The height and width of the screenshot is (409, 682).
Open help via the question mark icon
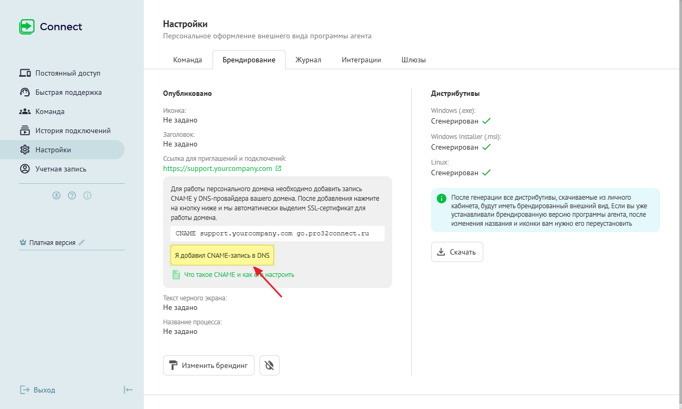(72, 195)
